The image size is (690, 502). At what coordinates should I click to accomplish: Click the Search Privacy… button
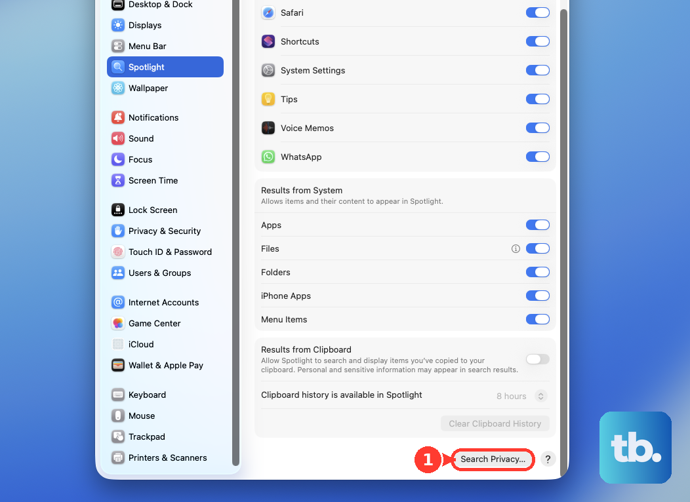493,459
